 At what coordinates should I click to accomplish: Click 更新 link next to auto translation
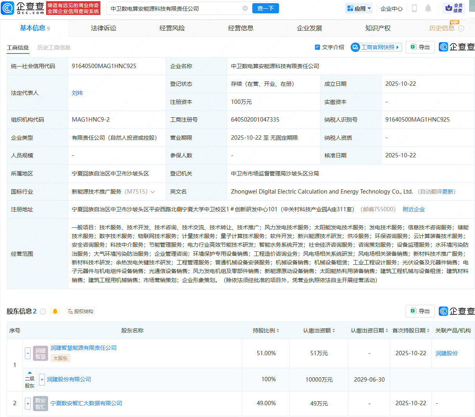click(448, 192)
